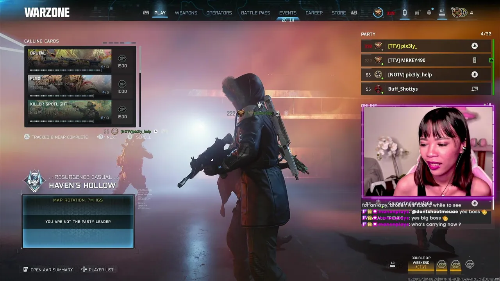This screenshot has height=281, width=500.
Task: Open the BATTLE PASS tab
Action: [255, 13]
